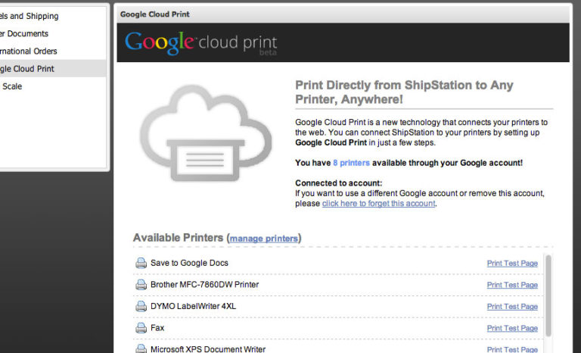Open the manage printers link
The width and height of the screenshot is (581, 353).
(263, 239)
